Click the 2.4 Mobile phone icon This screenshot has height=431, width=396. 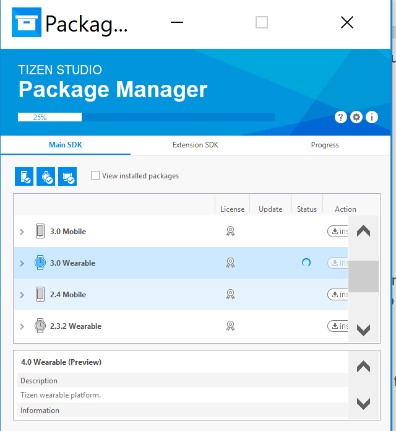pos(40,294)
